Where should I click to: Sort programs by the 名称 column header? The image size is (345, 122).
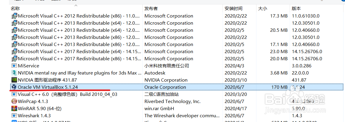(x=15, y=9)
